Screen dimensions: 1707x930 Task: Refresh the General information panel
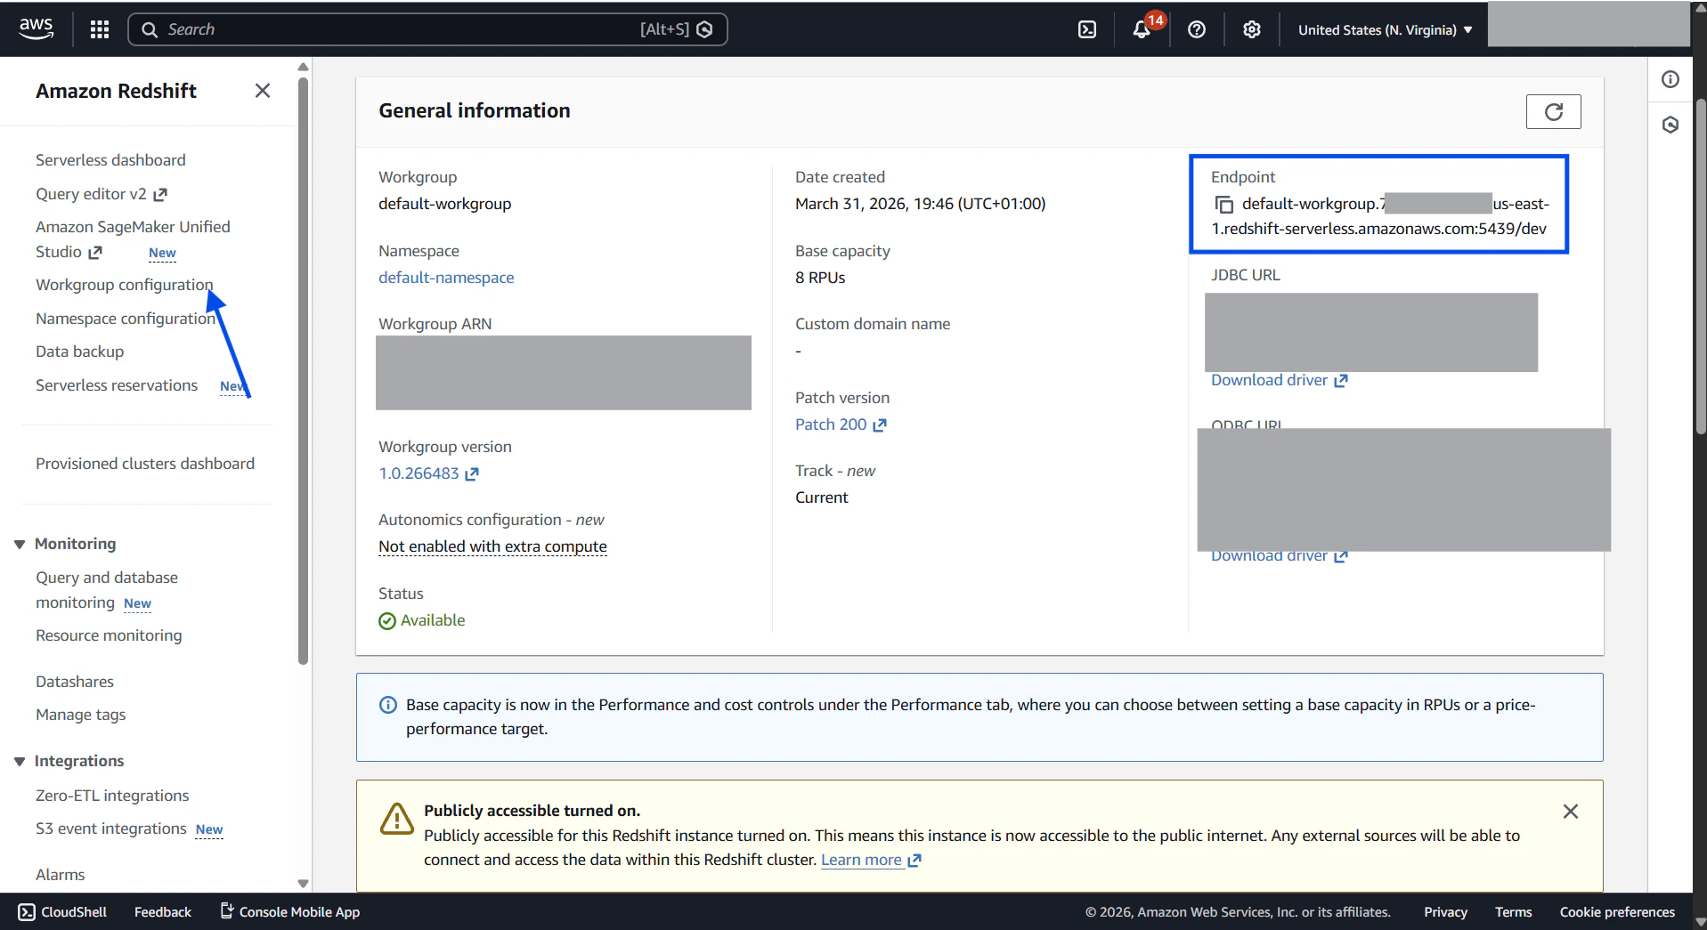point(1553,111)
